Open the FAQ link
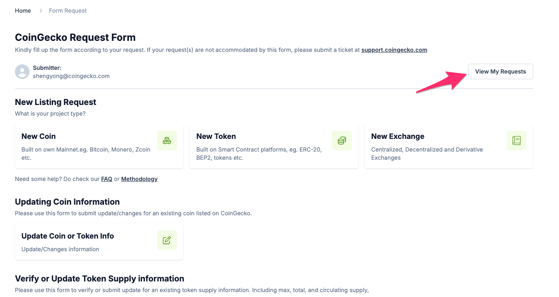The image size is (559, 297). [106, 179]
